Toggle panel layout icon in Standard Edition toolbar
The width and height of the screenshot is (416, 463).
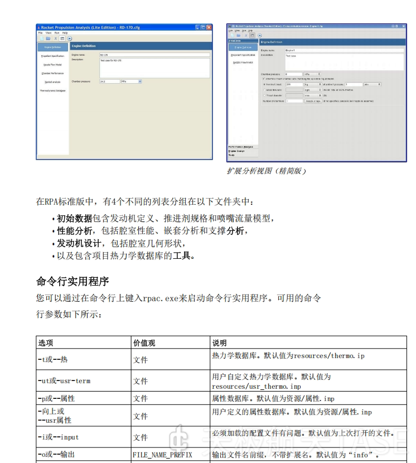(x=252, y=36)
